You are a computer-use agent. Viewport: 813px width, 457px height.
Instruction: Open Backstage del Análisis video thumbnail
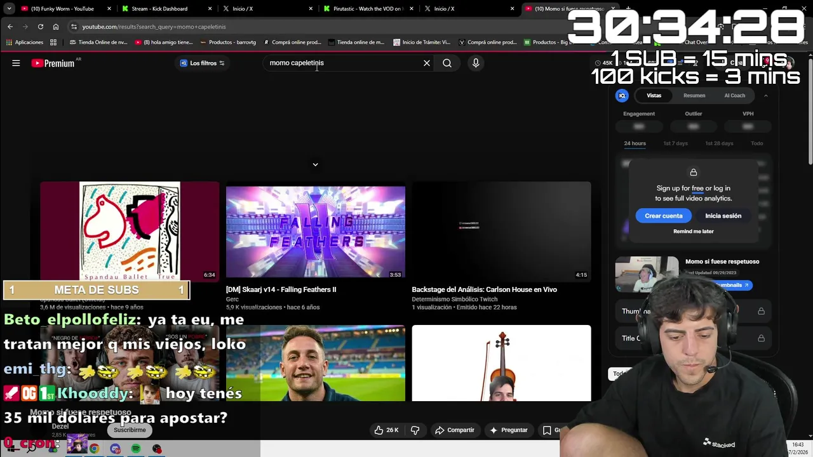(501, 230)
